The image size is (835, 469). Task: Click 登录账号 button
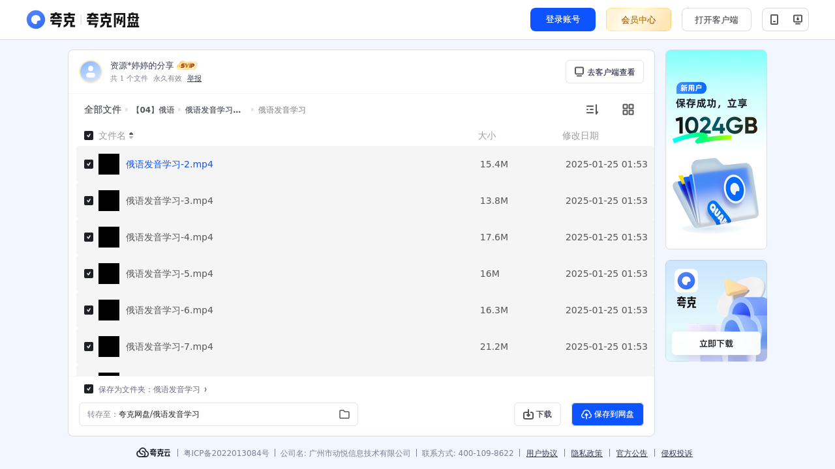563,20
